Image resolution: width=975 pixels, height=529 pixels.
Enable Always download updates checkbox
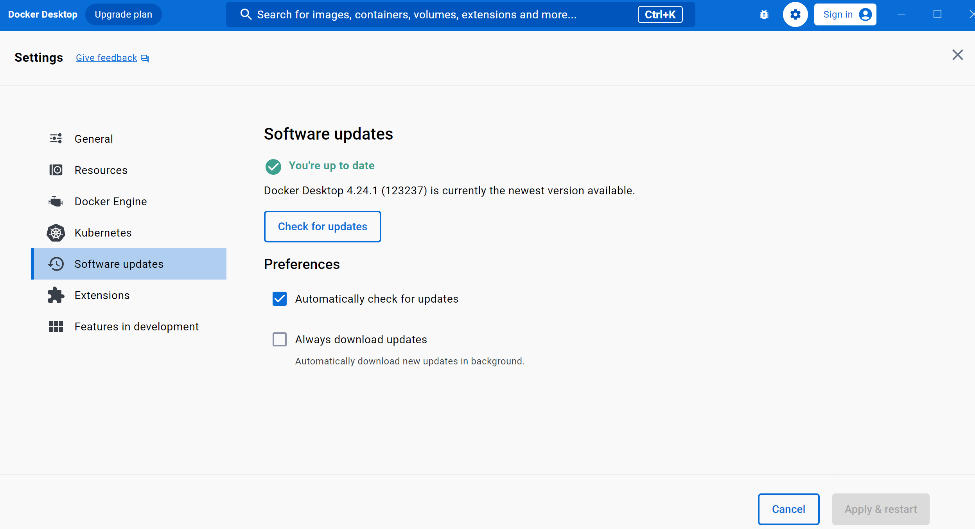pyautogui.click(x=280, y=339)
